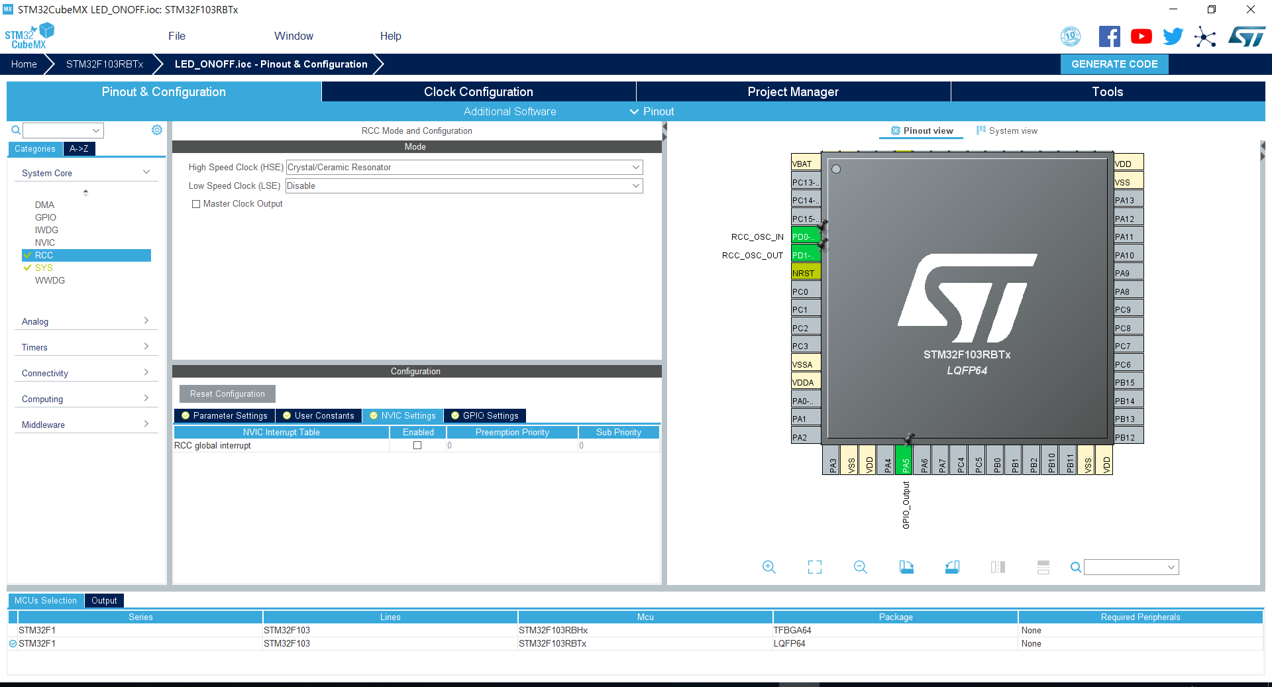This screenshot has width=1272, height=687.
Task: Click the STM32CubeMX logo
Action: click(29, 36)
